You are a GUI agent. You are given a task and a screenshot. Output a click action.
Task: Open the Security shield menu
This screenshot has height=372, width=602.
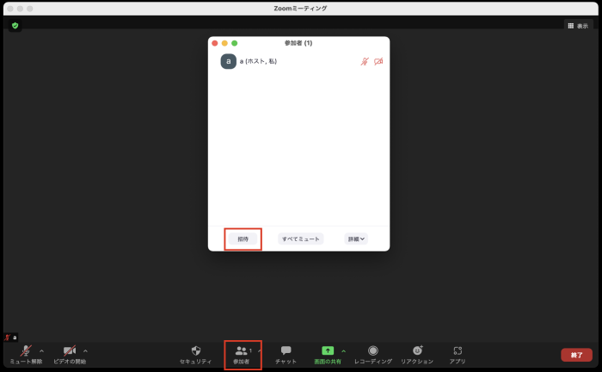(196, 350)
